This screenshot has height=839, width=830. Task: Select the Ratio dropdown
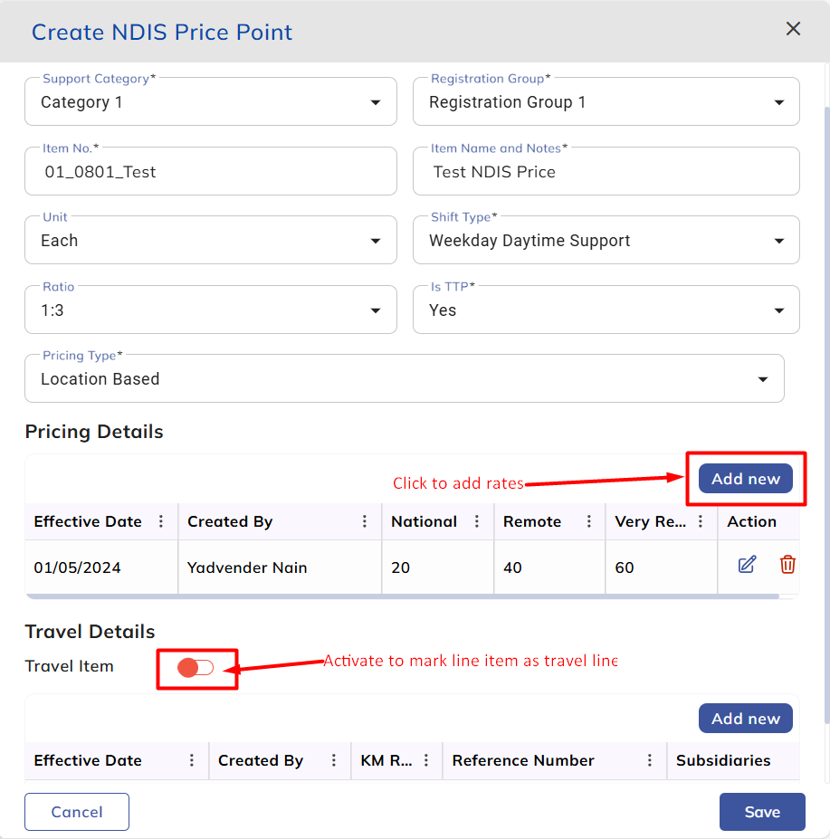coord(210,310)
